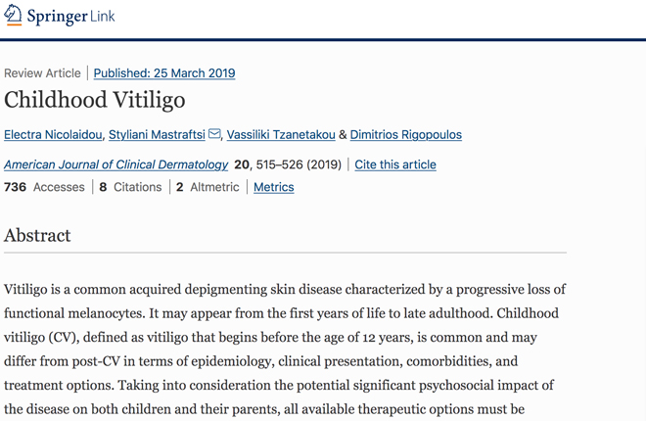646x421 pixels.
Task: Open the Metrics link
Action: [273, 187]
